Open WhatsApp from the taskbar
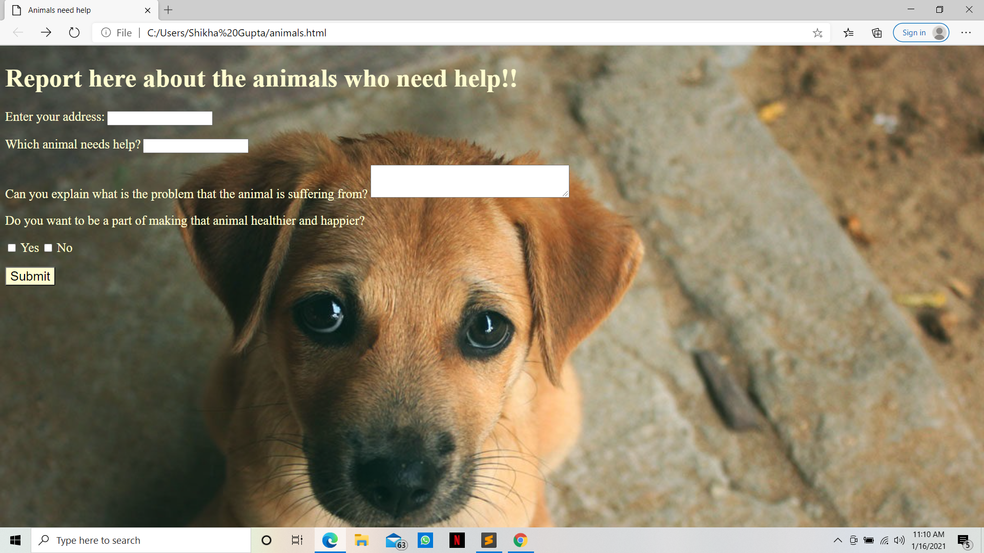This screenshot has height=553, width=984. point(425,540)
